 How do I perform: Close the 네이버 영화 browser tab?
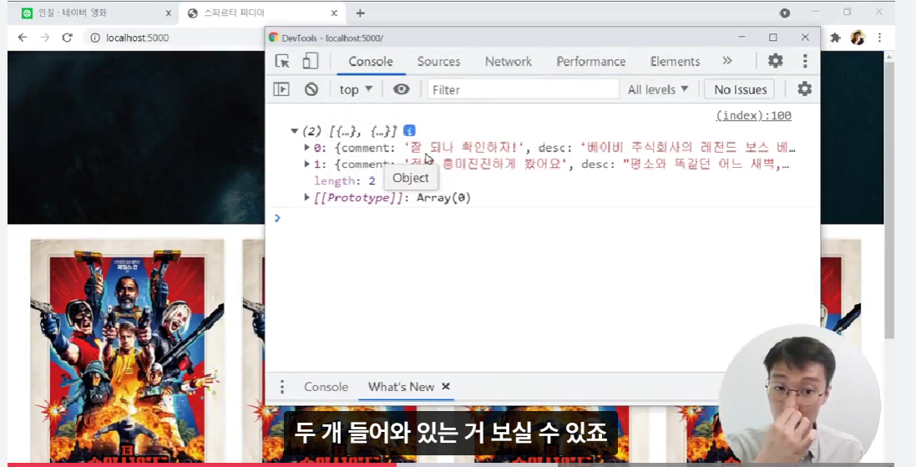(x=168, y=13)
